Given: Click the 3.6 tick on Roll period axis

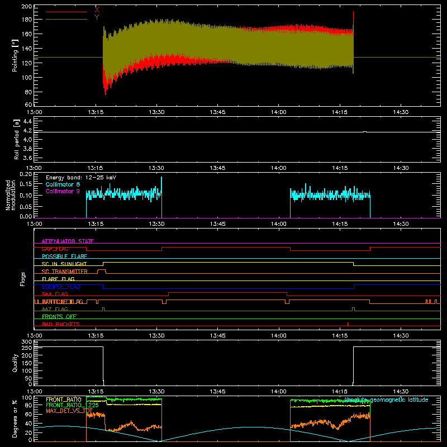Looking at the screenshot, I should coord(27,158).
